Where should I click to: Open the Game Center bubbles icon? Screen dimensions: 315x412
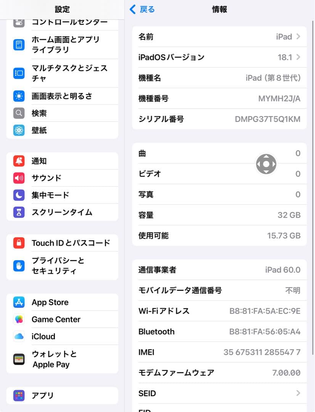pos(19,319)
